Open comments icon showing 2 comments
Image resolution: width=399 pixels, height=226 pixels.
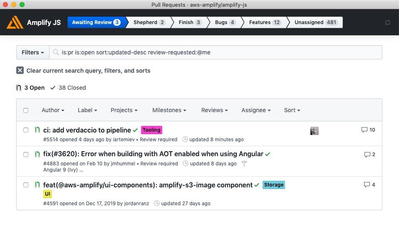click(367, 154)
